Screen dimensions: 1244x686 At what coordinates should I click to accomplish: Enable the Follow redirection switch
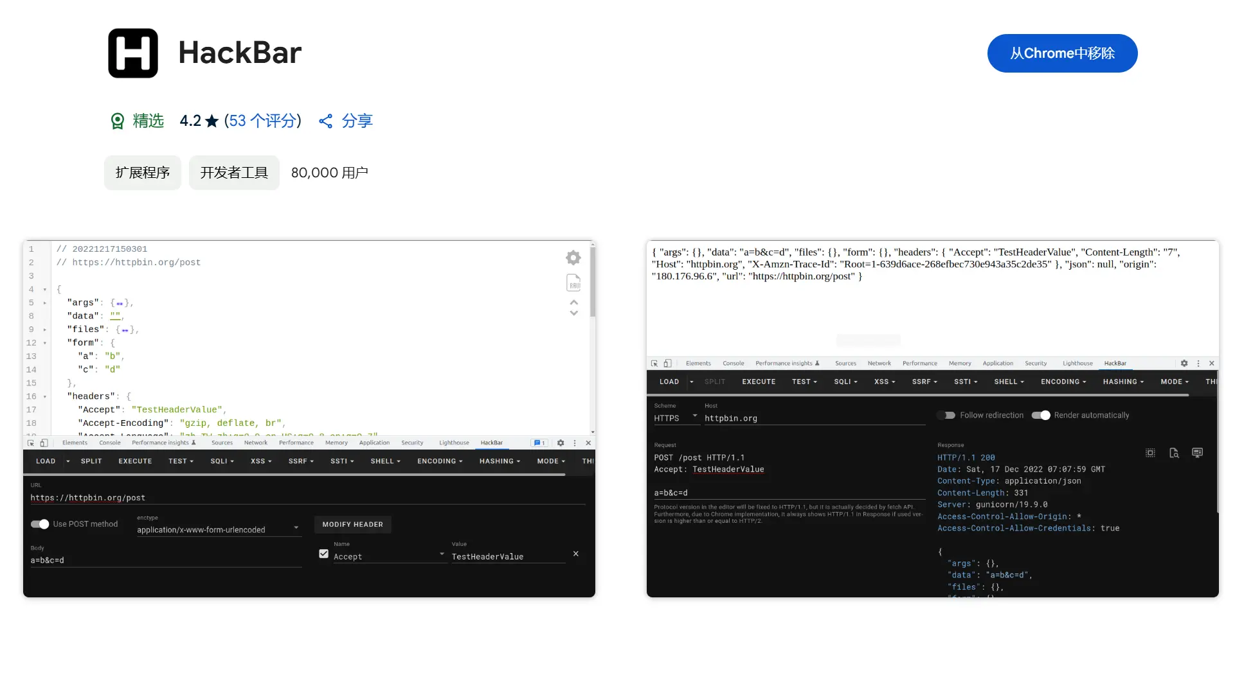pyautogui.click(x=946, y=416)
